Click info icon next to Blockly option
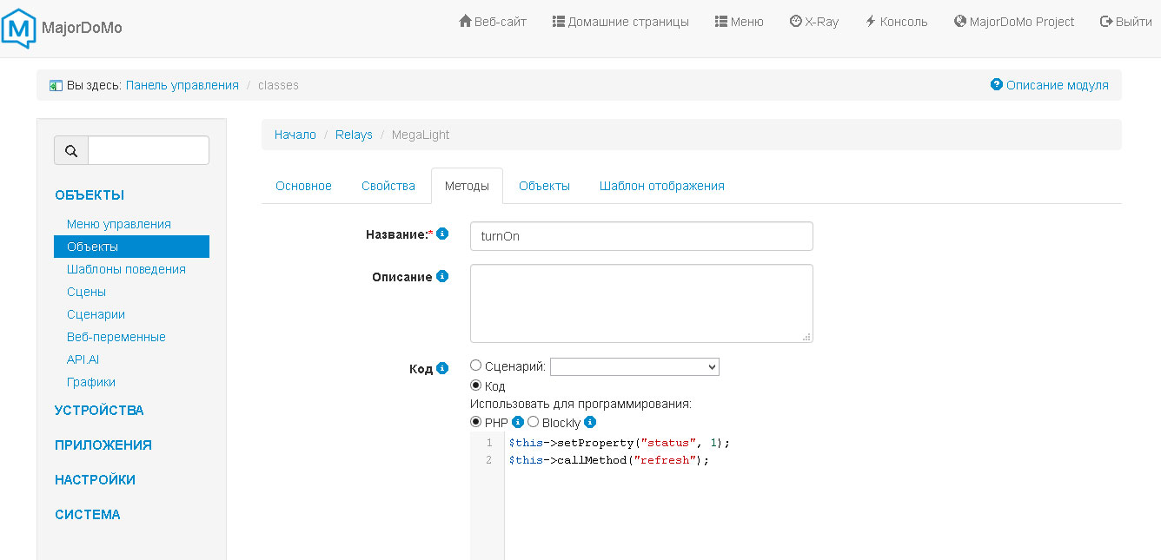Viewport: 1161px width, 560px height. click(590, 422)
